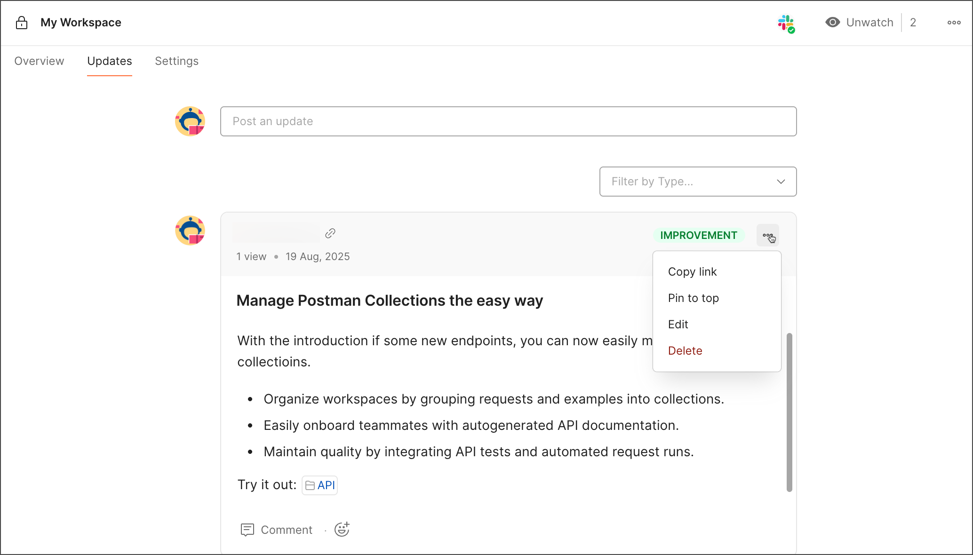Click the Filter by Type chevron arrow
This screenshot has width=973, height=555.
click(781, 182)
